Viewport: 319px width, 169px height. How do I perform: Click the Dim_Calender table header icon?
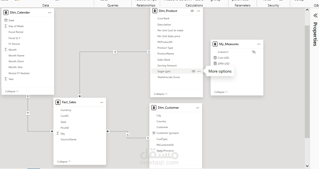(6, 13)
